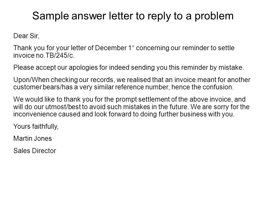This screenshot has height=199, width=266.
Task: Click the signature name 'Martin Jones'
Action: coord(33,139)
